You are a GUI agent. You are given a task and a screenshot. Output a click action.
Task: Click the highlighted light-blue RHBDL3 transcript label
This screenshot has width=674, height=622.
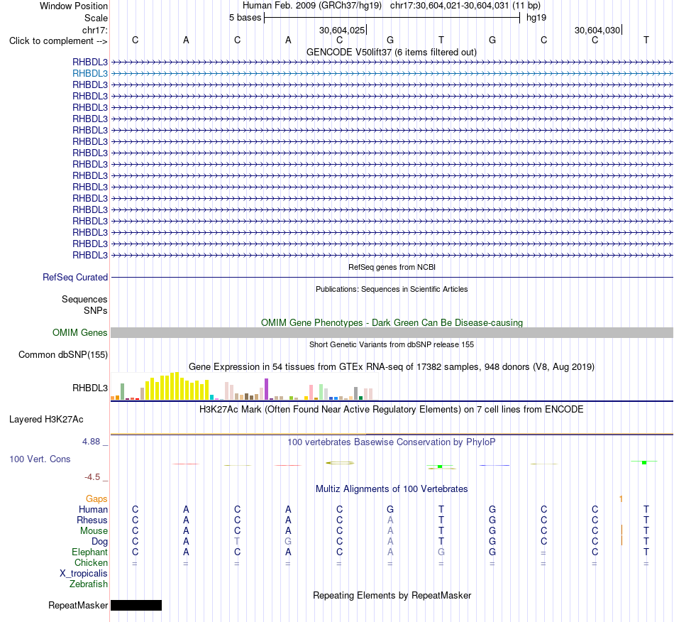[x=90, y=74]
